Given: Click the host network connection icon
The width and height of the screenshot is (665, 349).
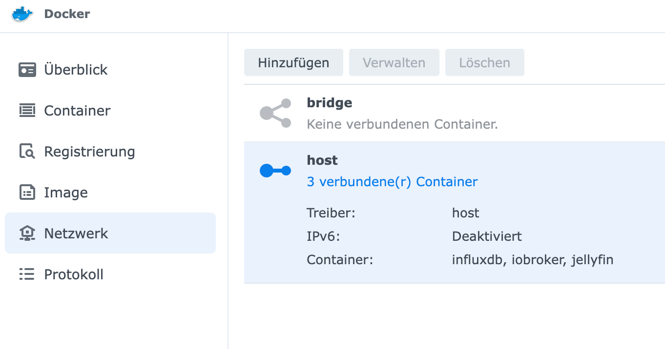Looking at the screenshot, I should point(275,171).
